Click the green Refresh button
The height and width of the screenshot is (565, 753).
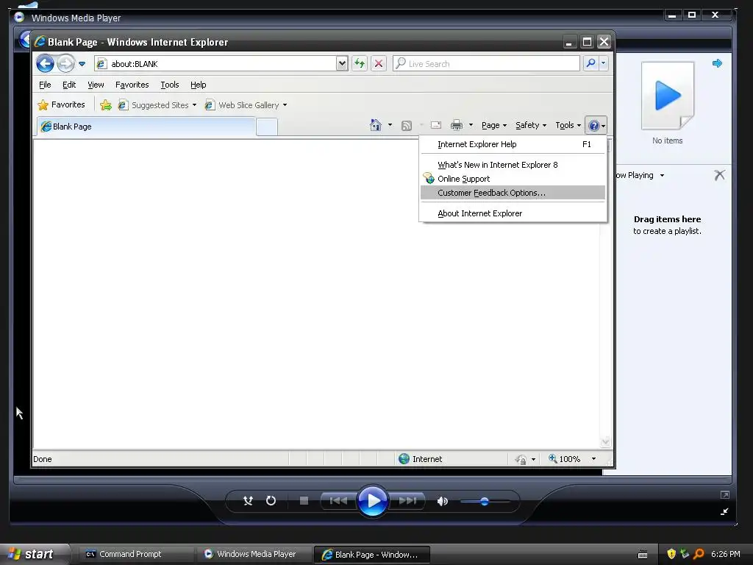point(360,63)
